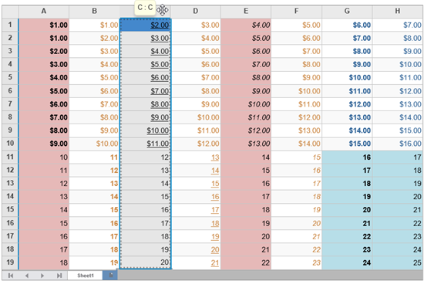This screenshot has height=281, width=424.
Task: Click cell C1 containing $2.00
Action: pyautogui.click(x=145, y=25)
